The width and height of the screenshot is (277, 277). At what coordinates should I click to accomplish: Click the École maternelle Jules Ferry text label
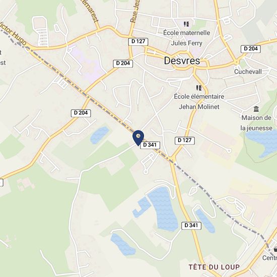pyautogui.click(x=187, y=38)
